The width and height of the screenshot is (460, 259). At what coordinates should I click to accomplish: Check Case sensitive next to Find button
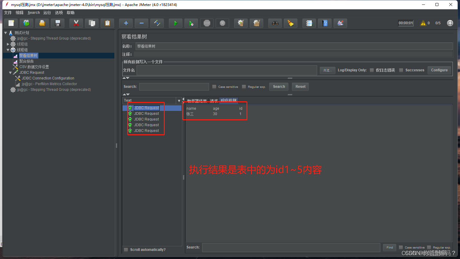[401, 247]
